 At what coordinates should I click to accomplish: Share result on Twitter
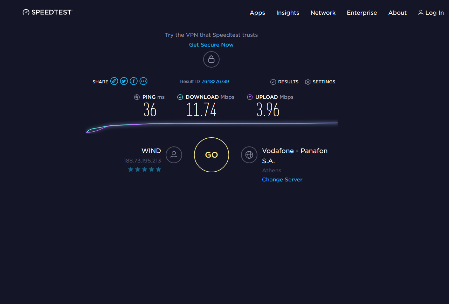124,81
